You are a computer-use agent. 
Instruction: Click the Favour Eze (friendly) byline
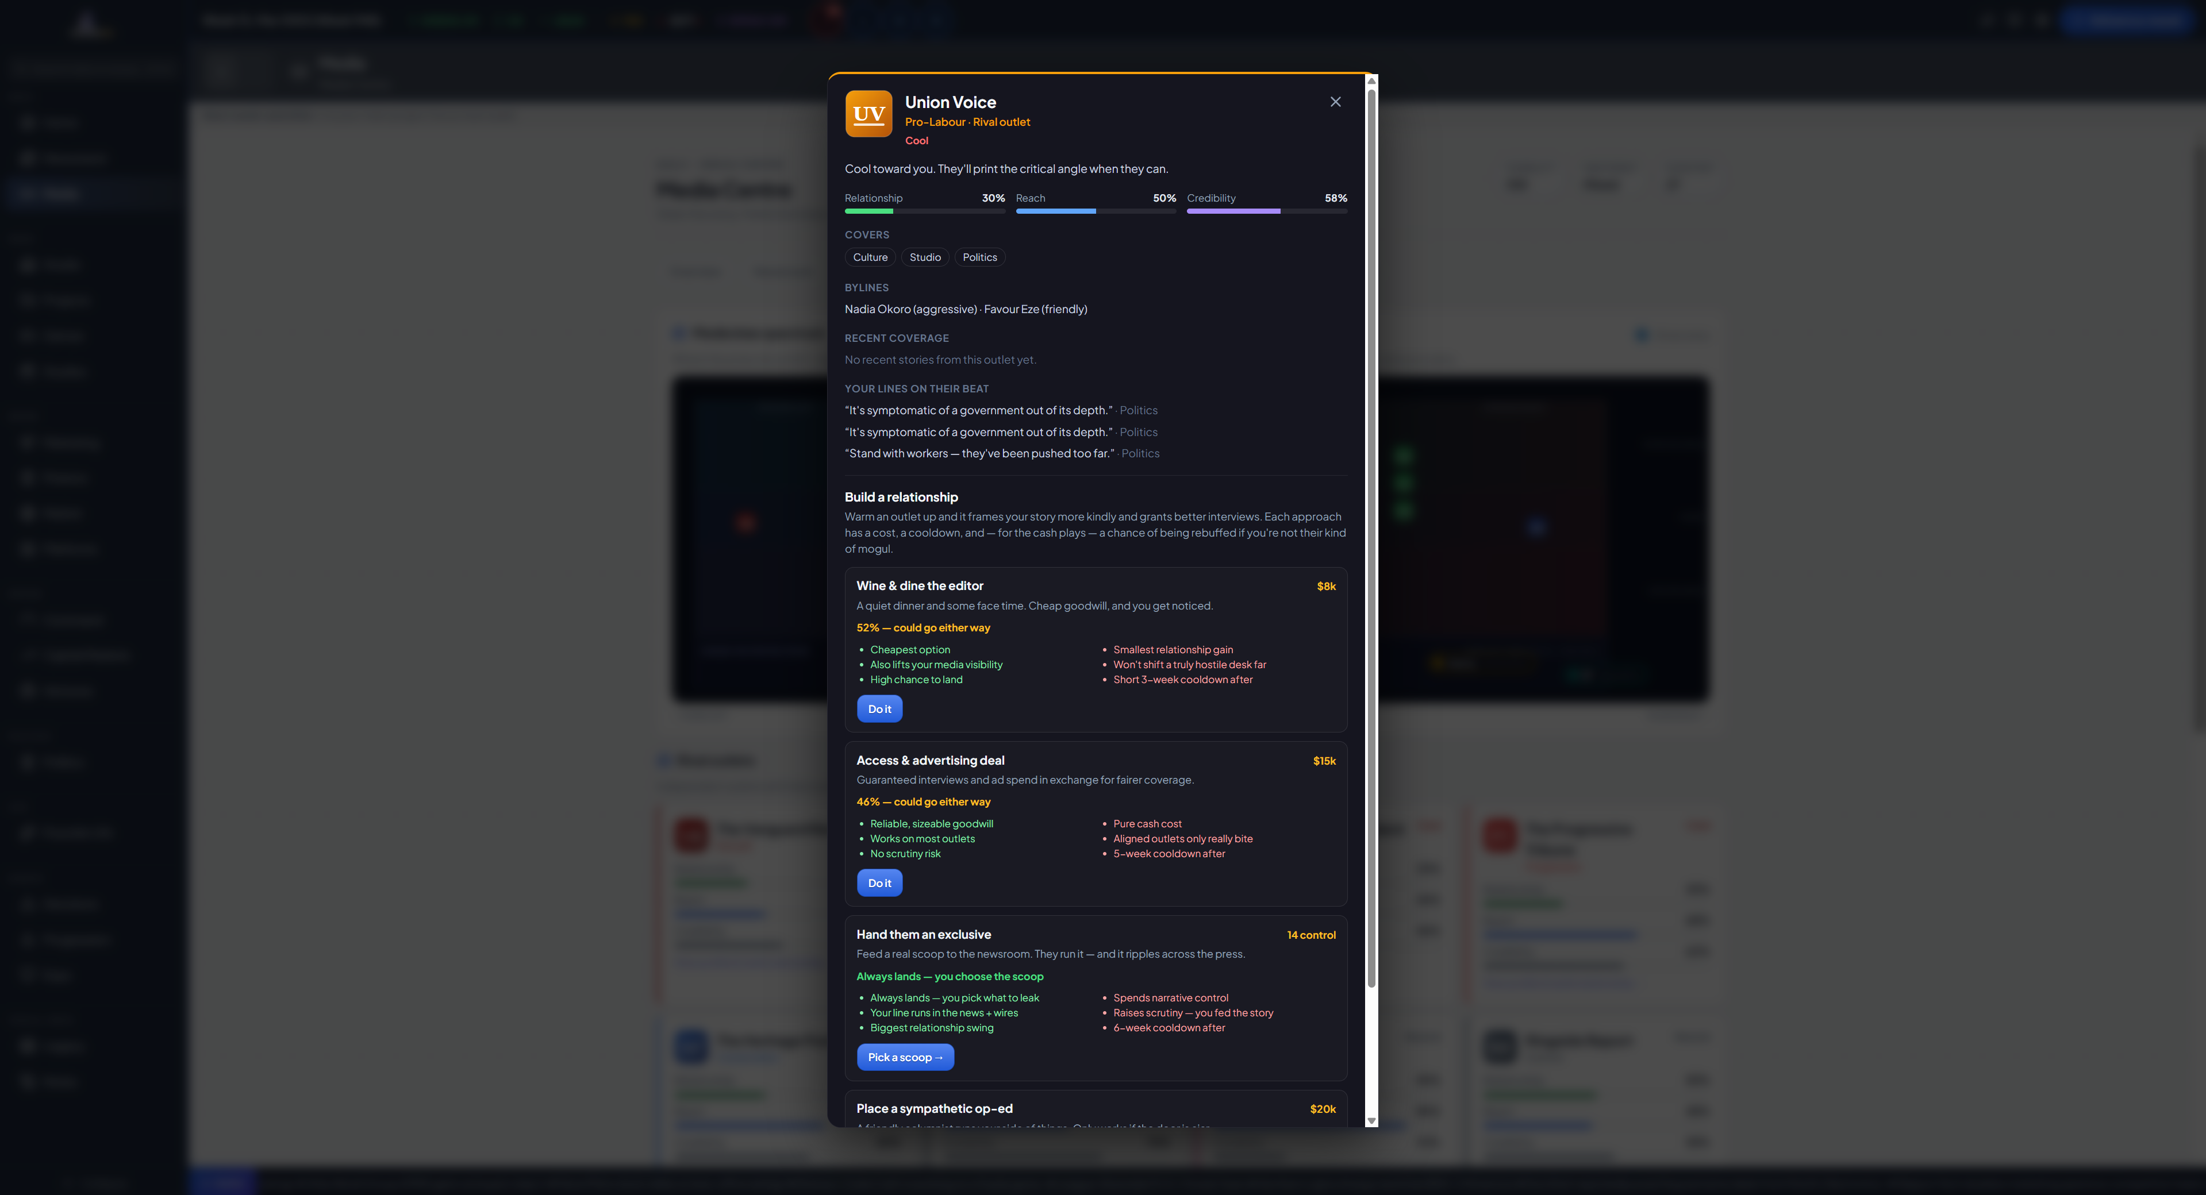[x=1035, y=309]
